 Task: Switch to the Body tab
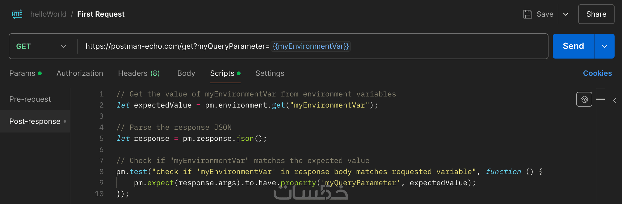(x=186, y=73)
